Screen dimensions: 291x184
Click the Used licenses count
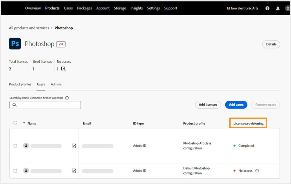coord(34,69)
